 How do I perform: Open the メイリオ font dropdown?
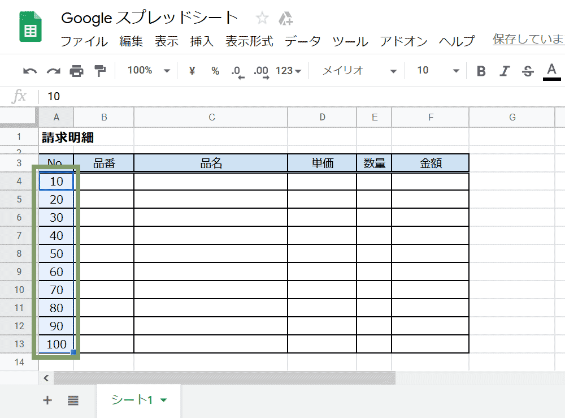(x=356, y=70)
